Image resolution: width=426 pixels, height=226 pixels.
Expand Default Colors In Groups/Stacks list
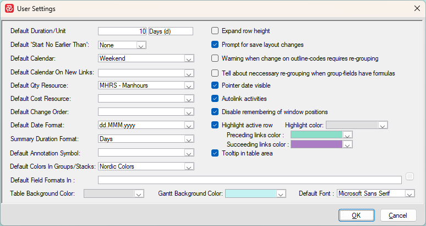189,166
